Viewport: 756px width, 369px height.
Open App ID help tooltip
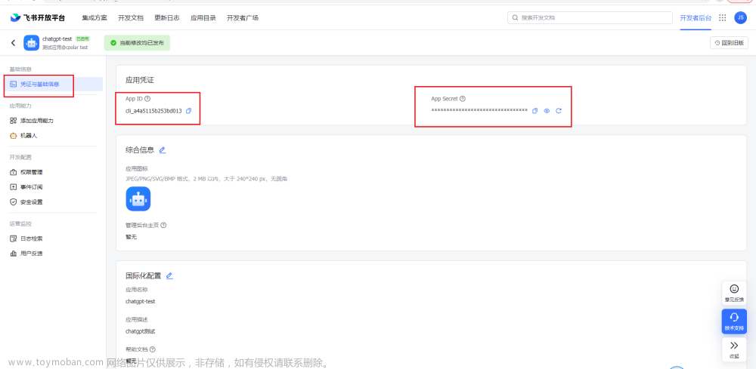click(x=147, y=99)
